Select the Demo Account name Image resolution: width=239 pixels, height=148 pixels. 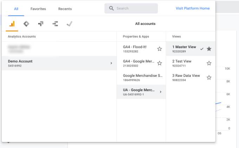(20, 61)
